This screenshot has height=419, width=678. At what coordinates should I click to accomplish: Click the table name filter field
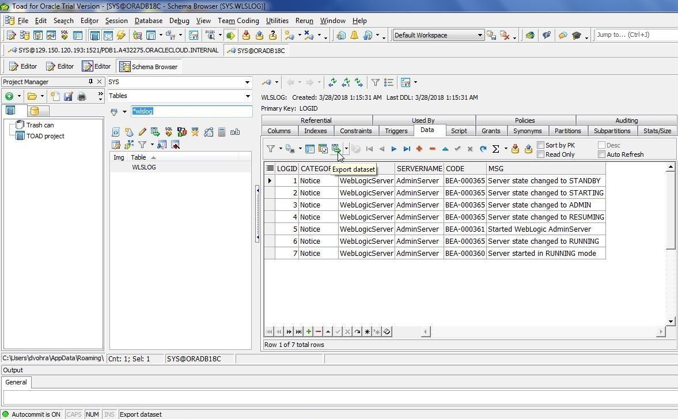click(192, 111)
